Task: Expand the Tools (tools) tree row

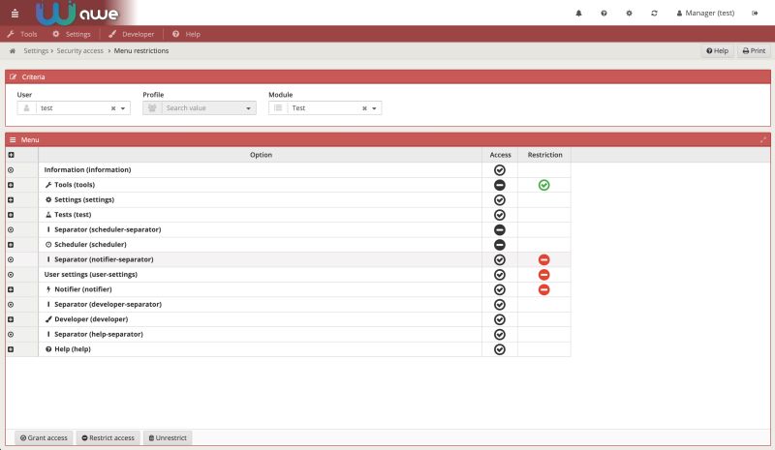Action: [x=11, y=185]
